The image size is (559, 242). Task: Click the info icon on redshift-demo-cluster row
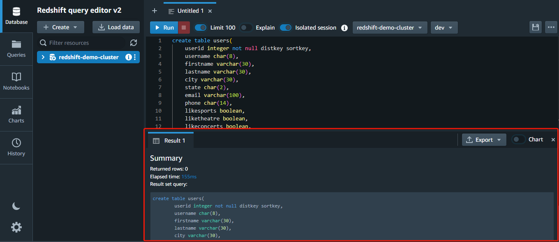pyautogui.click(x=128, y=57)
